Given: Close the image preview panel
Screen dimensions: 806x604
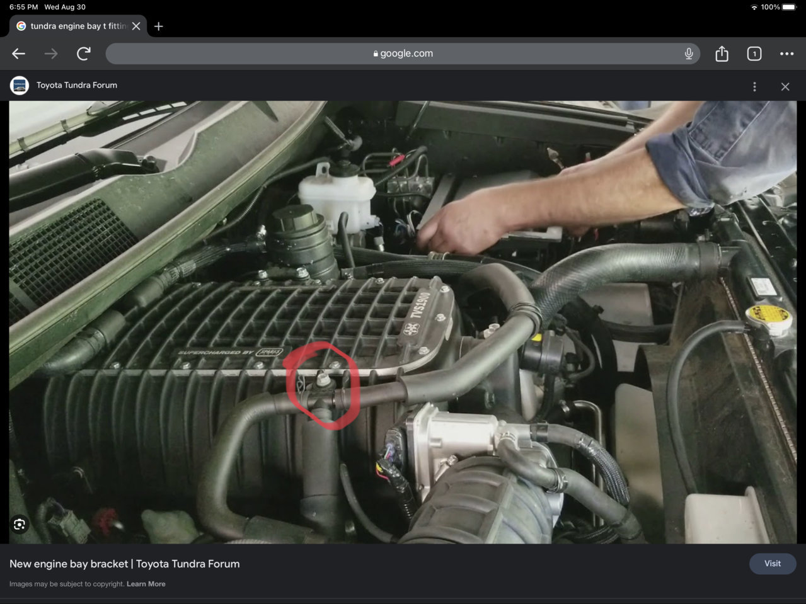Looking at the screenshot, I should (785, 86).
